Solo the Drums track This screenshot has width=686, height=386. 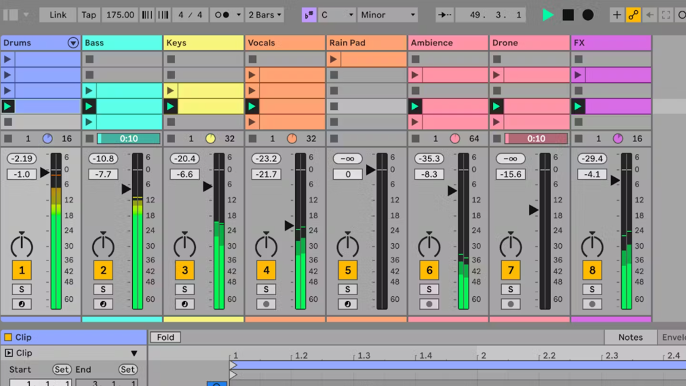tap(22, 289)
